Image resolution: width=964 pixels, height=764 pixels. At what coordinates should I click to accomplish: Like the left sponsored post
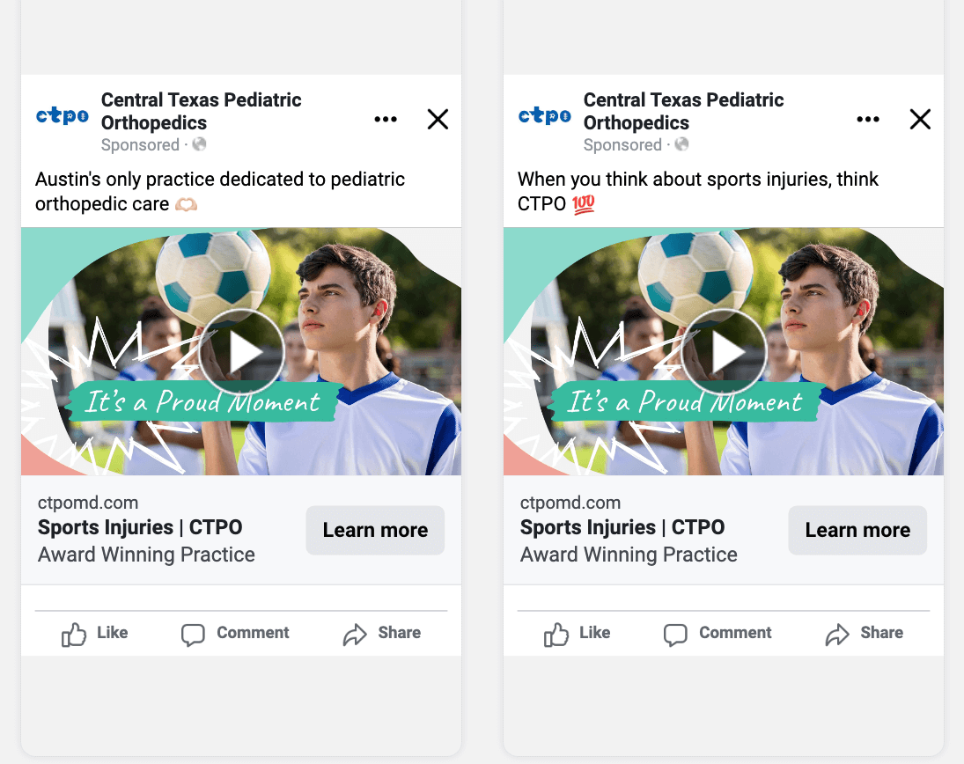(x=95, y=634)
